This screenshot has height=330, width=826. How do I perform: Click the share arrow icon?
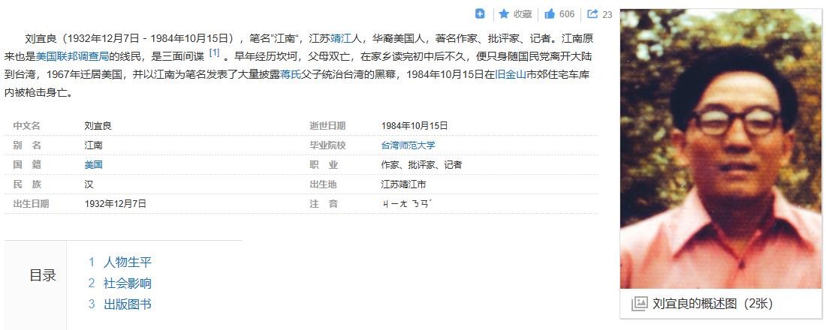coord(592,13)
